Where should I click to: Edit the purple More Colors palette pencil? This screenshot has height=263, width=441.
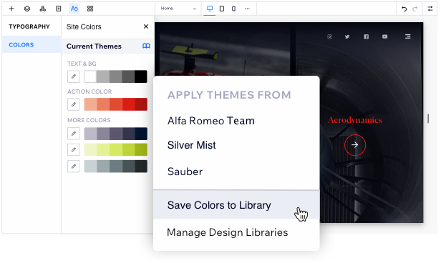tap(74, 134)
